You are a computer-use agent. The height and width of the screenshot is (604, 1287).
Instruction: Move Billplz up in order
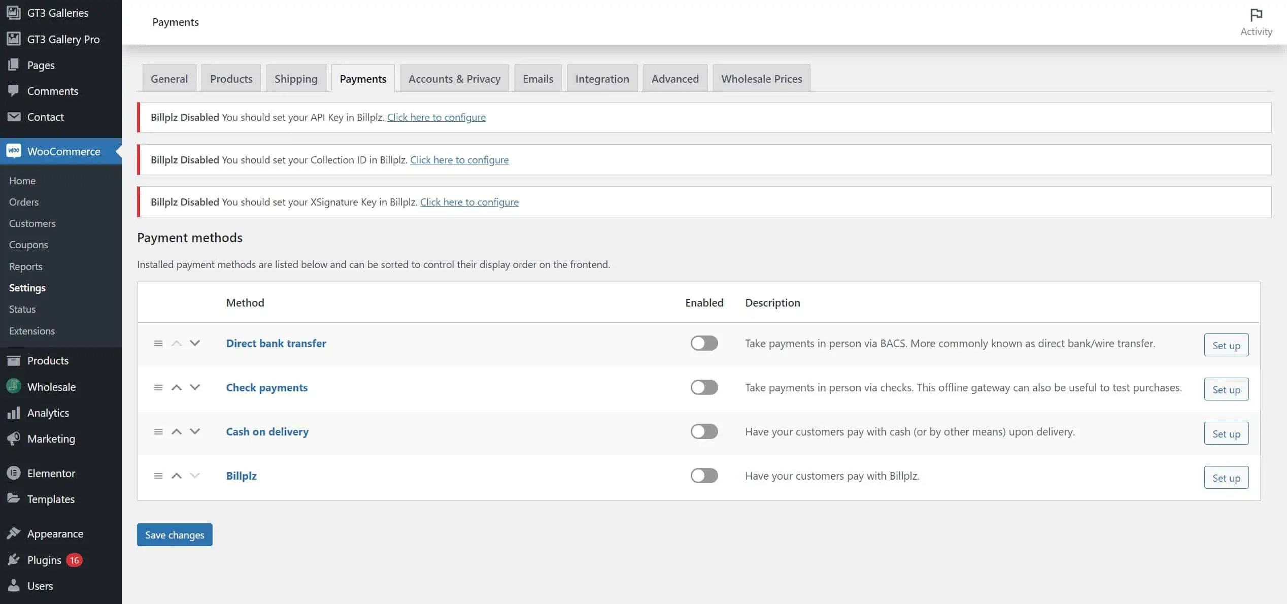pos(177,476)
